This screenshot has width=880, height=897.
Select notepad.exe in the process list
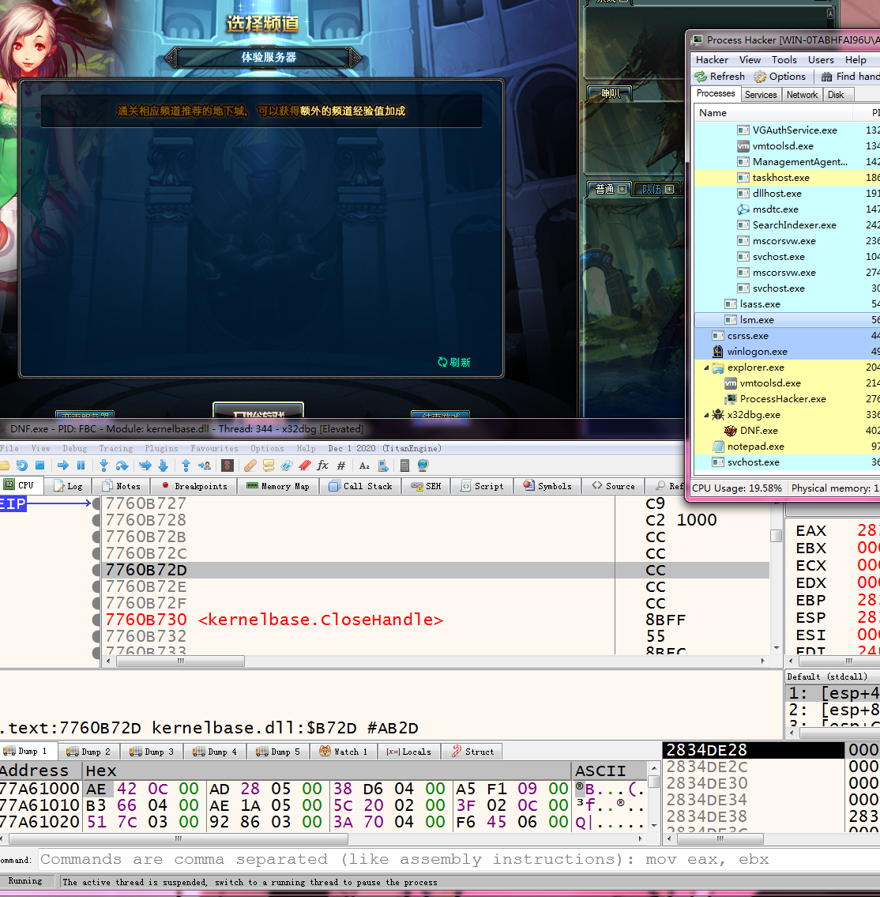point(755,447)
